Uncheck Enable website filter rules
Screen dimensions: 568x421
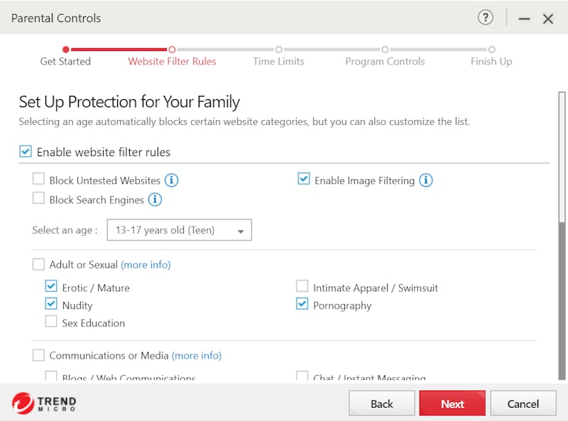26,151
